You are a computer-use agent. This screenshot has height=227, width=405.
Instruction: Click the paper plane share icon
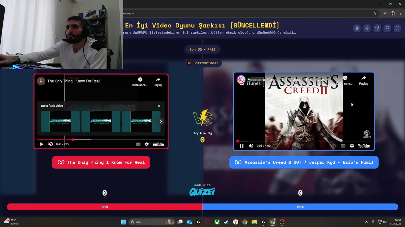click(x=377, y=28)
